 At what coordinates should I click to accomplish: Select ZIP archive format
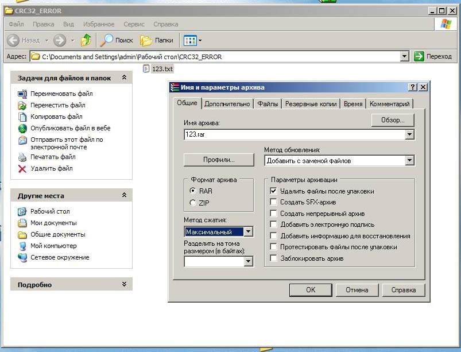(x=193, y=203)
